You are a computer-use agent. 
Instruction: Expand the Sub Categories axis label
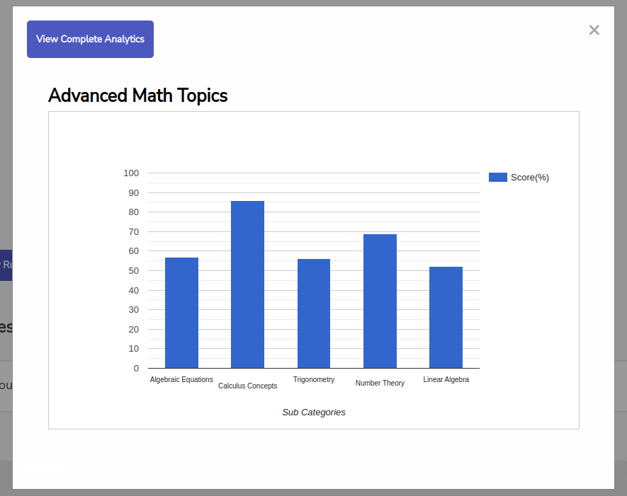click(314, 412)
